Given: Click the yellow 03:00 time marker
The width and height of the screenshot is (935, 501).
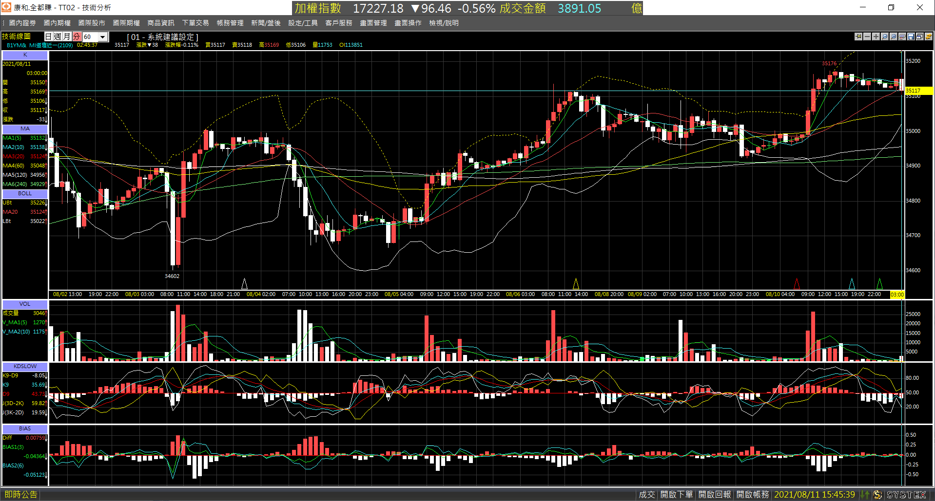Looking at the screenshot, I should (x=897, y=295).
